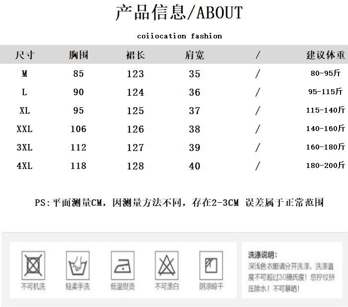Click bust value 106 for XXL
The height and width of the screenshot is (307, 348).
coord(78,129)
